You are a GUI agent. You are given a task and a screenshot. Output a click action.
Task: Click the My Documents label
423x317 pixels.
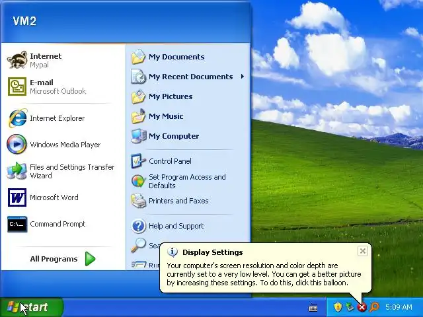tap(176, 57)
